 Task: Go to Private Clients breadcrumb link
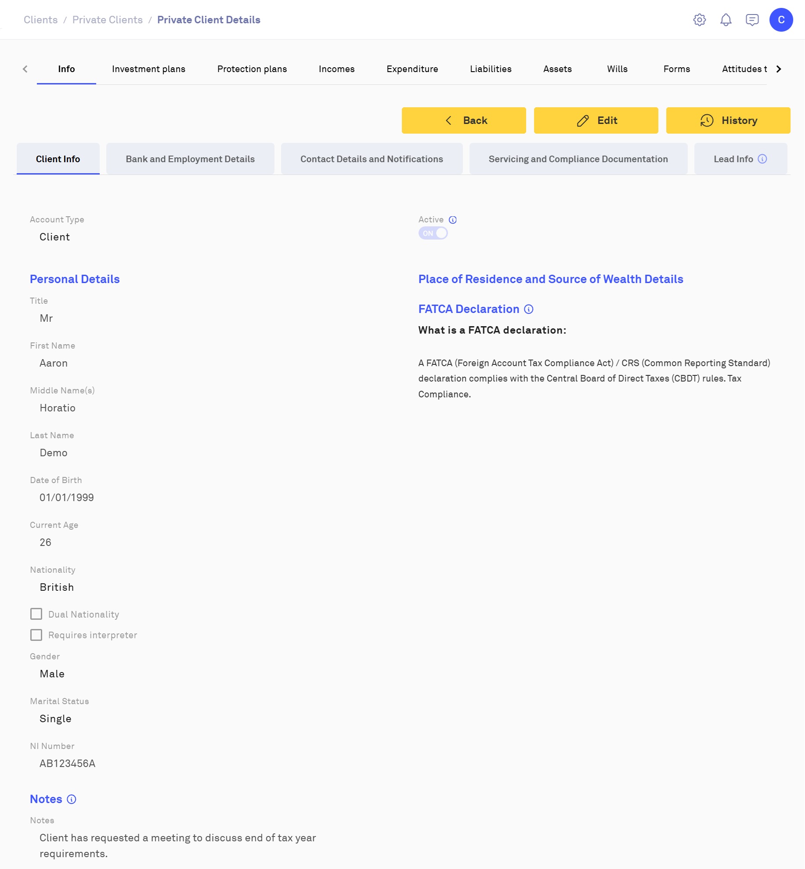(x=107, y=20)
